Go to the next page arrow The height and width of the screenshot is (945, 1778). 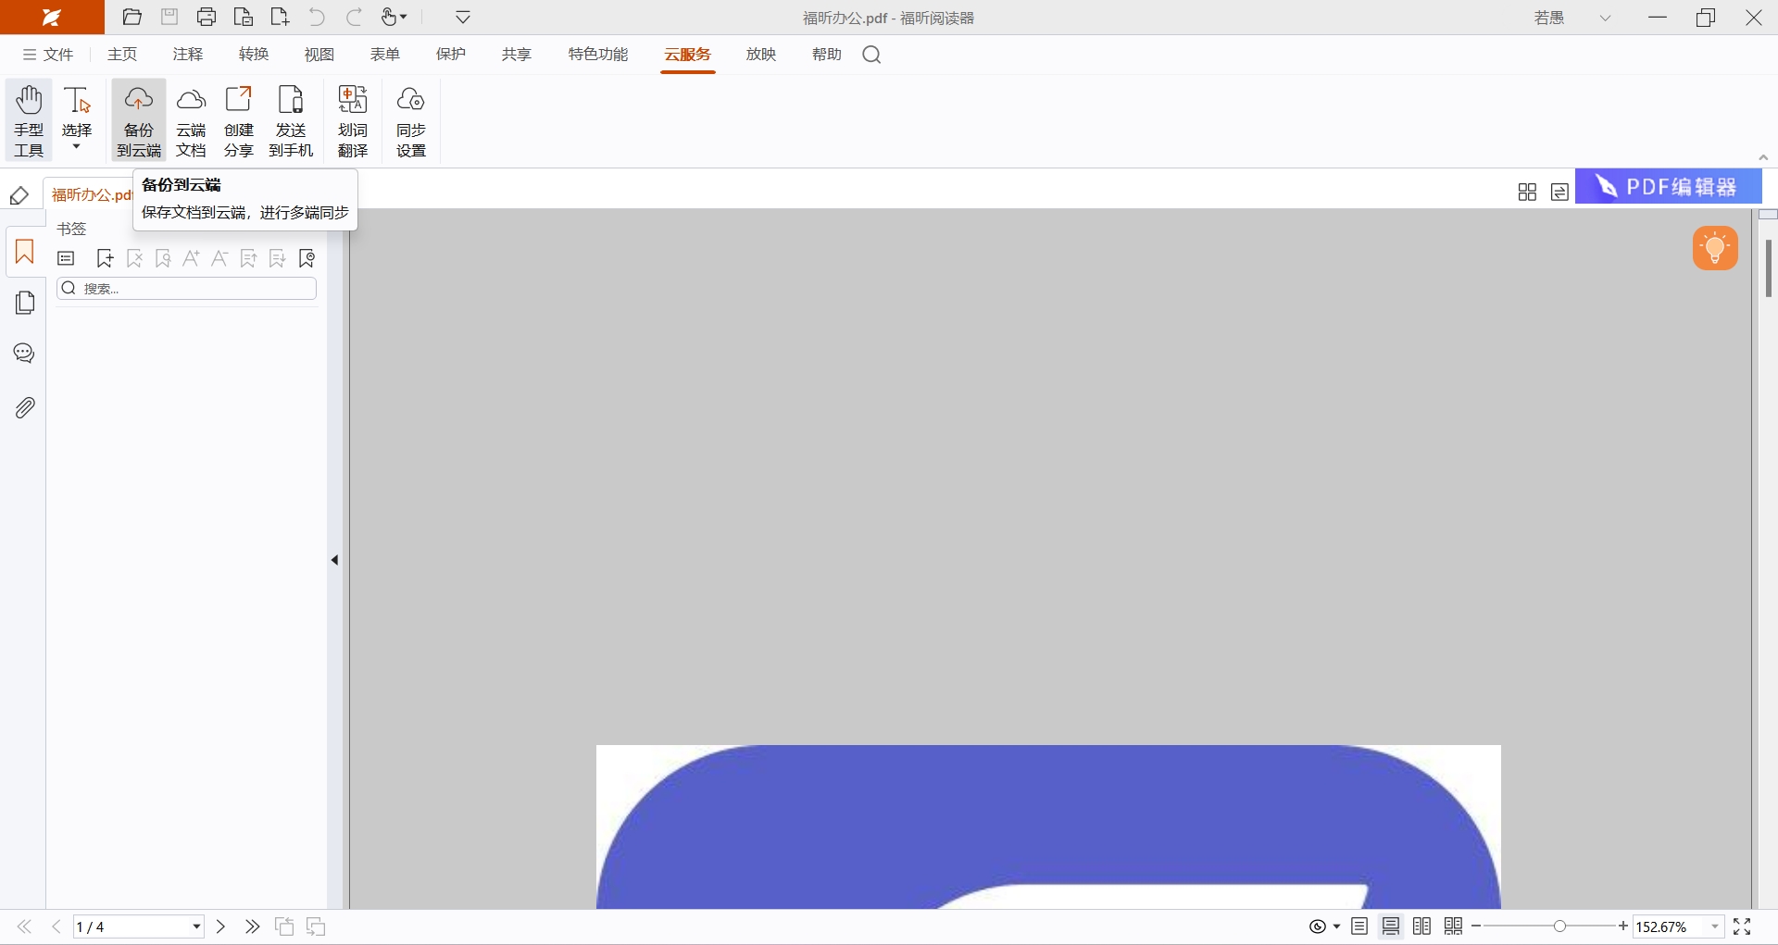[220, 926]
